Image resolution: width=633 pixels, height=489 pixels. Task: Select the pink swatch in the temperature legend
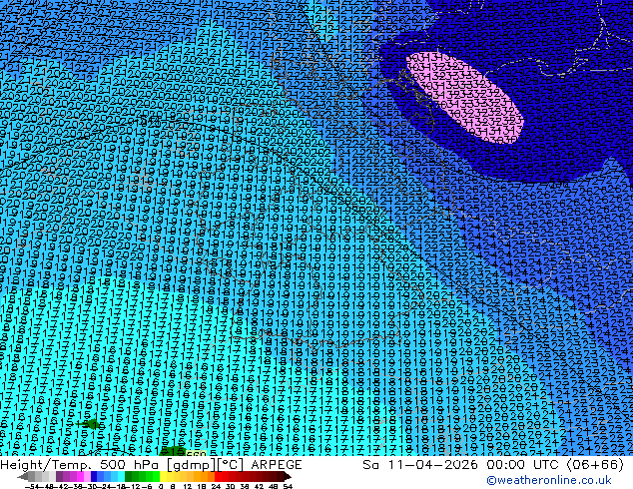coord(87,476)
